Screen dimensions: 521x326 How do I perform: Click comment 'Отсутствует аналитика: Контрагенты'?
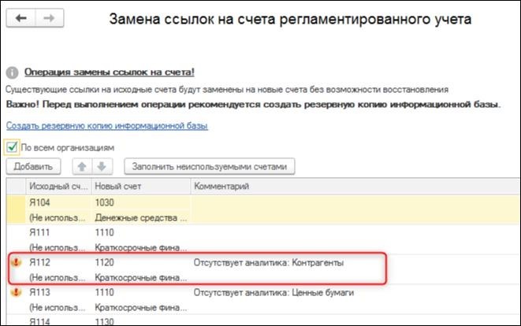tap(269, 262)
